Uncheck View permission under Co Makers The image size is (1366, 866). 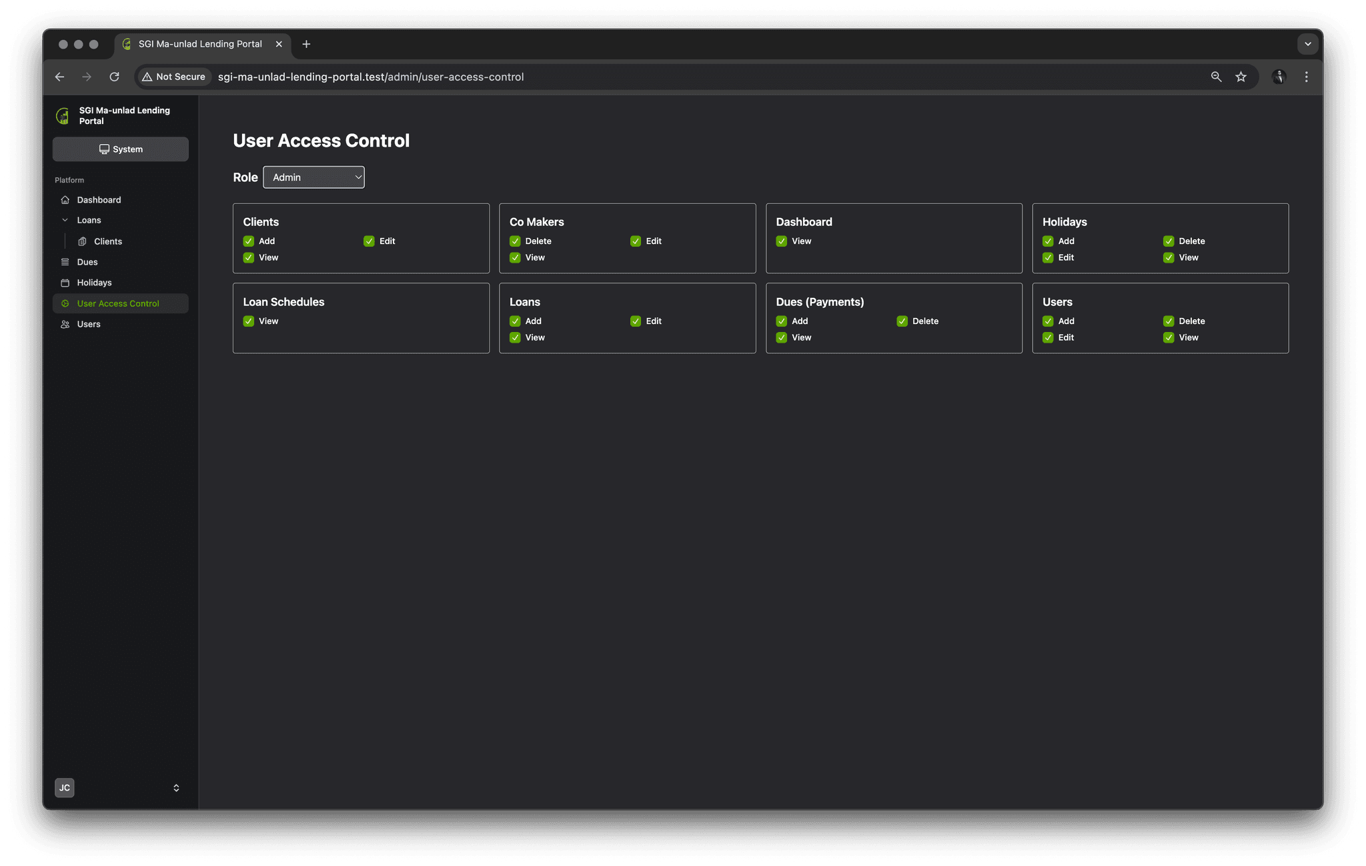coord(515,257)
